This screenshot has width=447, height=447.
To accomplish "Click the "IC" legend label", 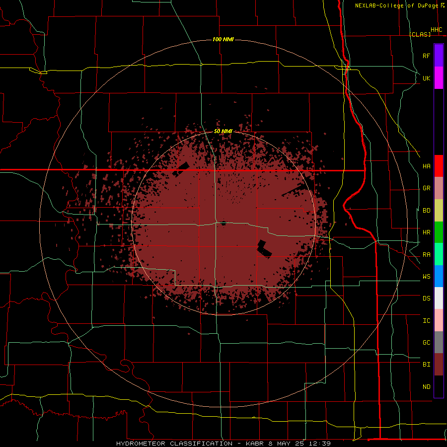I will pyautogui.click(x=426, y=321).
